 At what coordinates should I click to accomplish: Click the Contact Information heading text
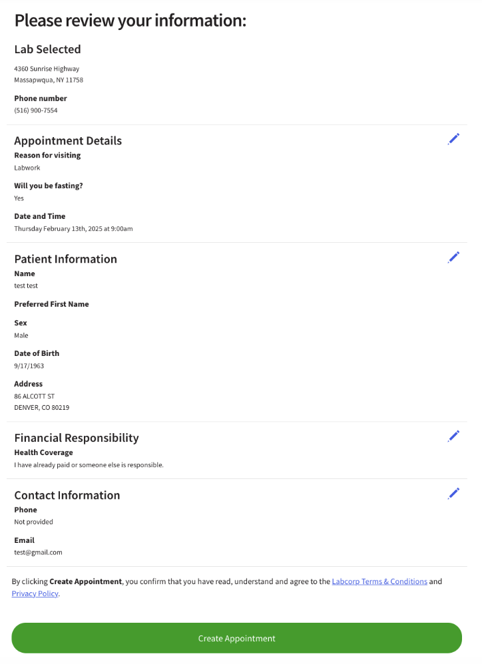[x=67, y=495]
